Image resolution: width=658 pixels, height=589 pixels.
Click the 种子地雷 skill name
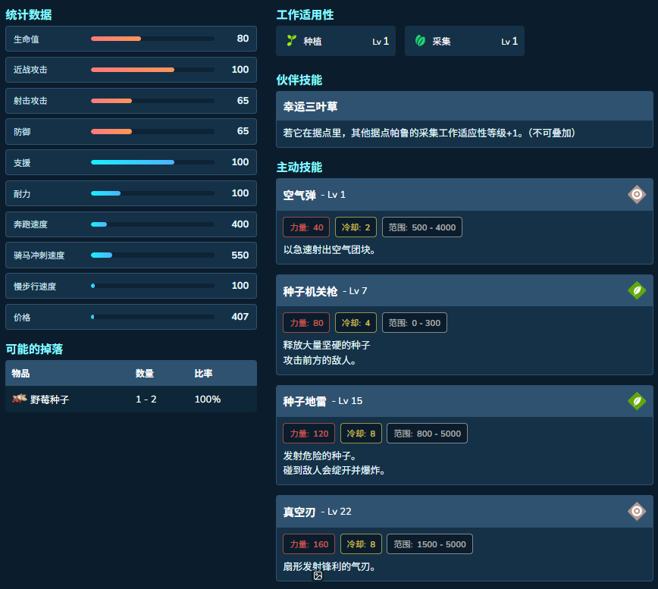tap(305, 401)
